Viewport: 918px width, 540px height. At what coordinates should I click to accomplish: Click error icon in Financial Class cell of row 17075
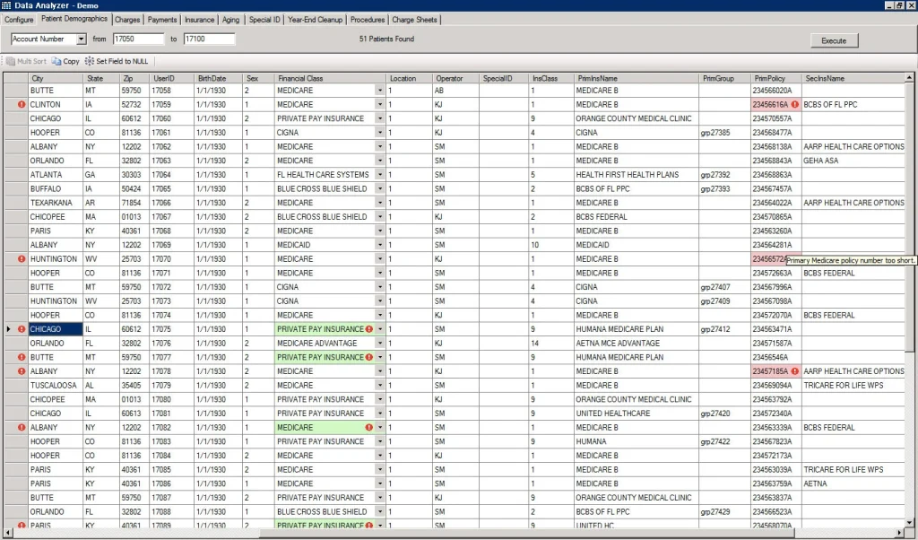click(368, 329)
